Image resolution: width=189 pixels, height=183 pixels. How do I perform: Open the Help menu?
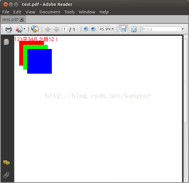[104, 12]
